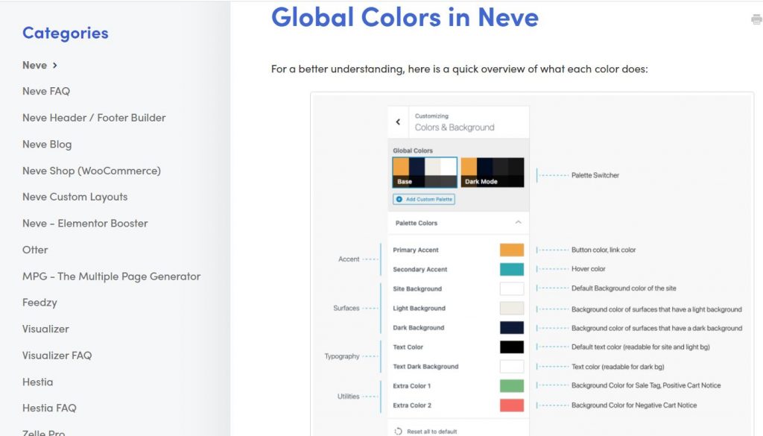Click the print icon beside the title
The image size is (763, 436).
[x=756, y=20]
